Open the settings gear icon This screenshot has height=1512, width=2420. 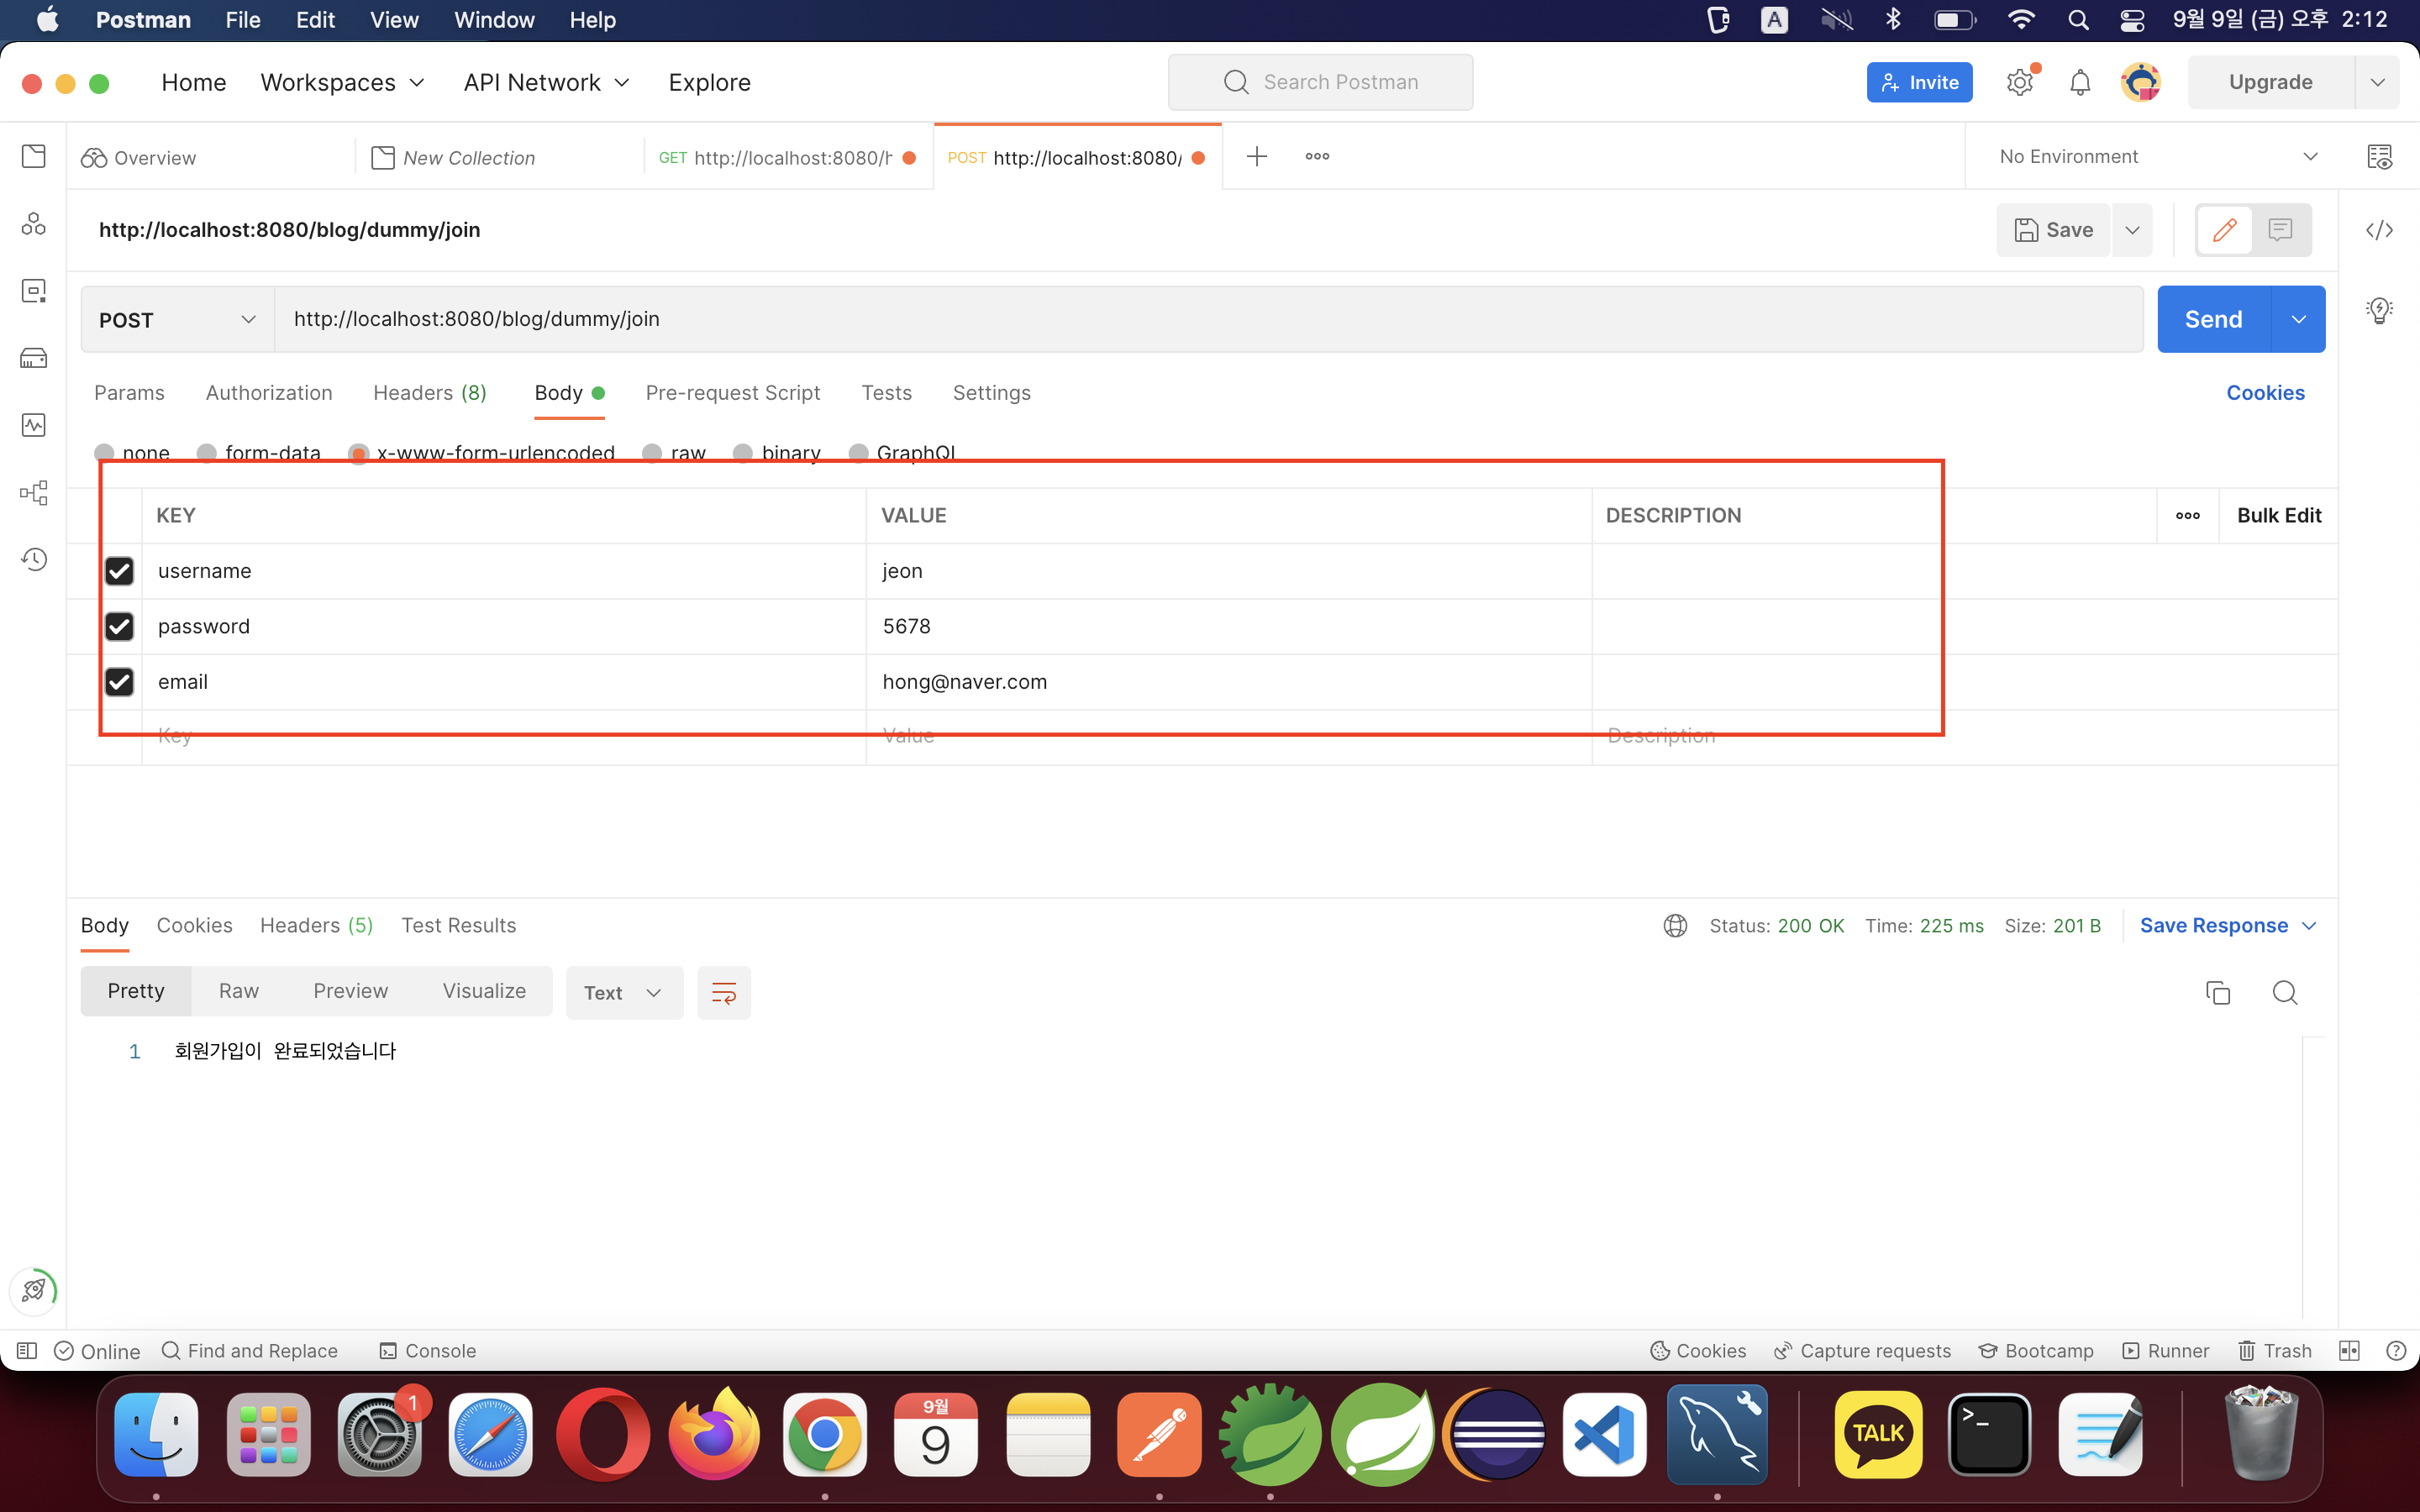(2019, 82)
